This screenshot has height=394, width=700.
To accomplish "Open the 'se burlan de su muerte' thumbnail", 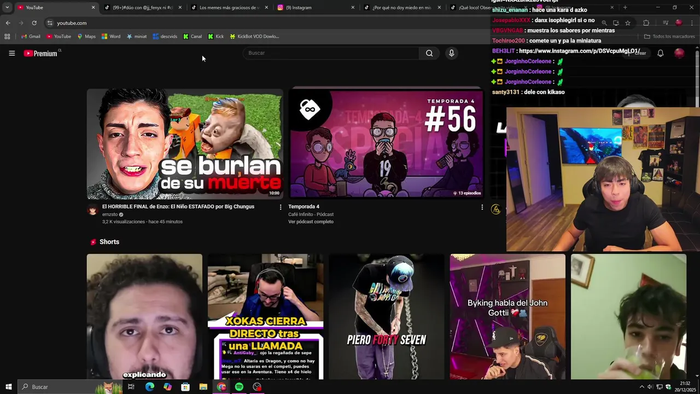I will 185,144.
